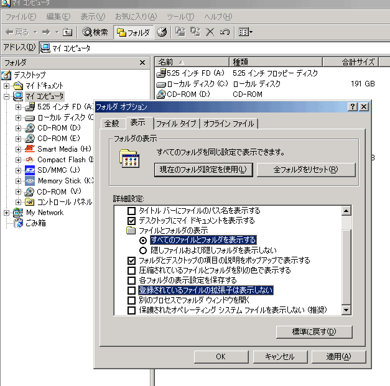Open the Search (検索) toolbar button

(x=95, y=32)
